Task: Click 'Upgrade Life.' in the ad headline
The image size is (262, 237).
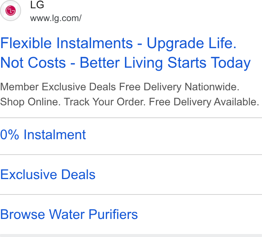Action: pos(192,44)
